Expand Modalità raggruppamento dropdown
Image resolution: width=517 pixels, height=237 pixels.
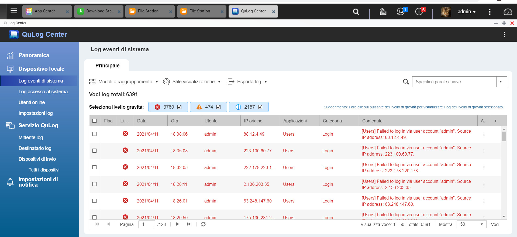click(x=124, y=82)
